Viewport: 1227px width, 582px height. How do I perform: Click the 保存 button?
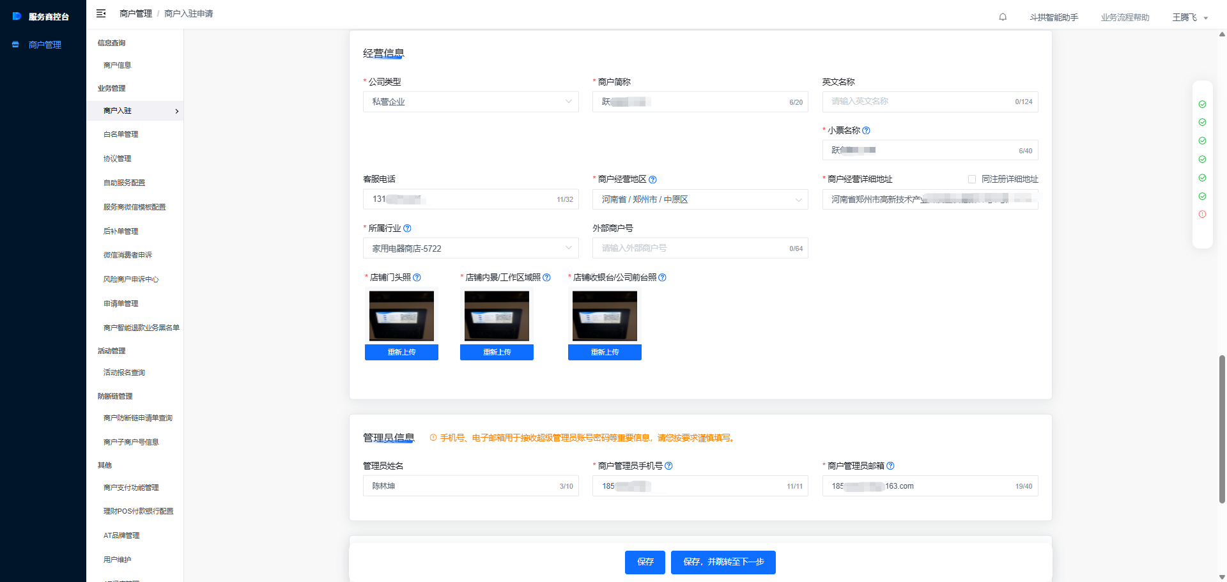coord(645,562)
